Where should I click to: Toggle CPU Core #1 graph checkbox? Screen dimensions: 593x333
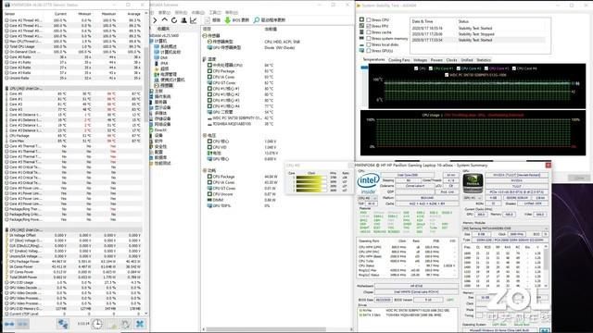430,68
